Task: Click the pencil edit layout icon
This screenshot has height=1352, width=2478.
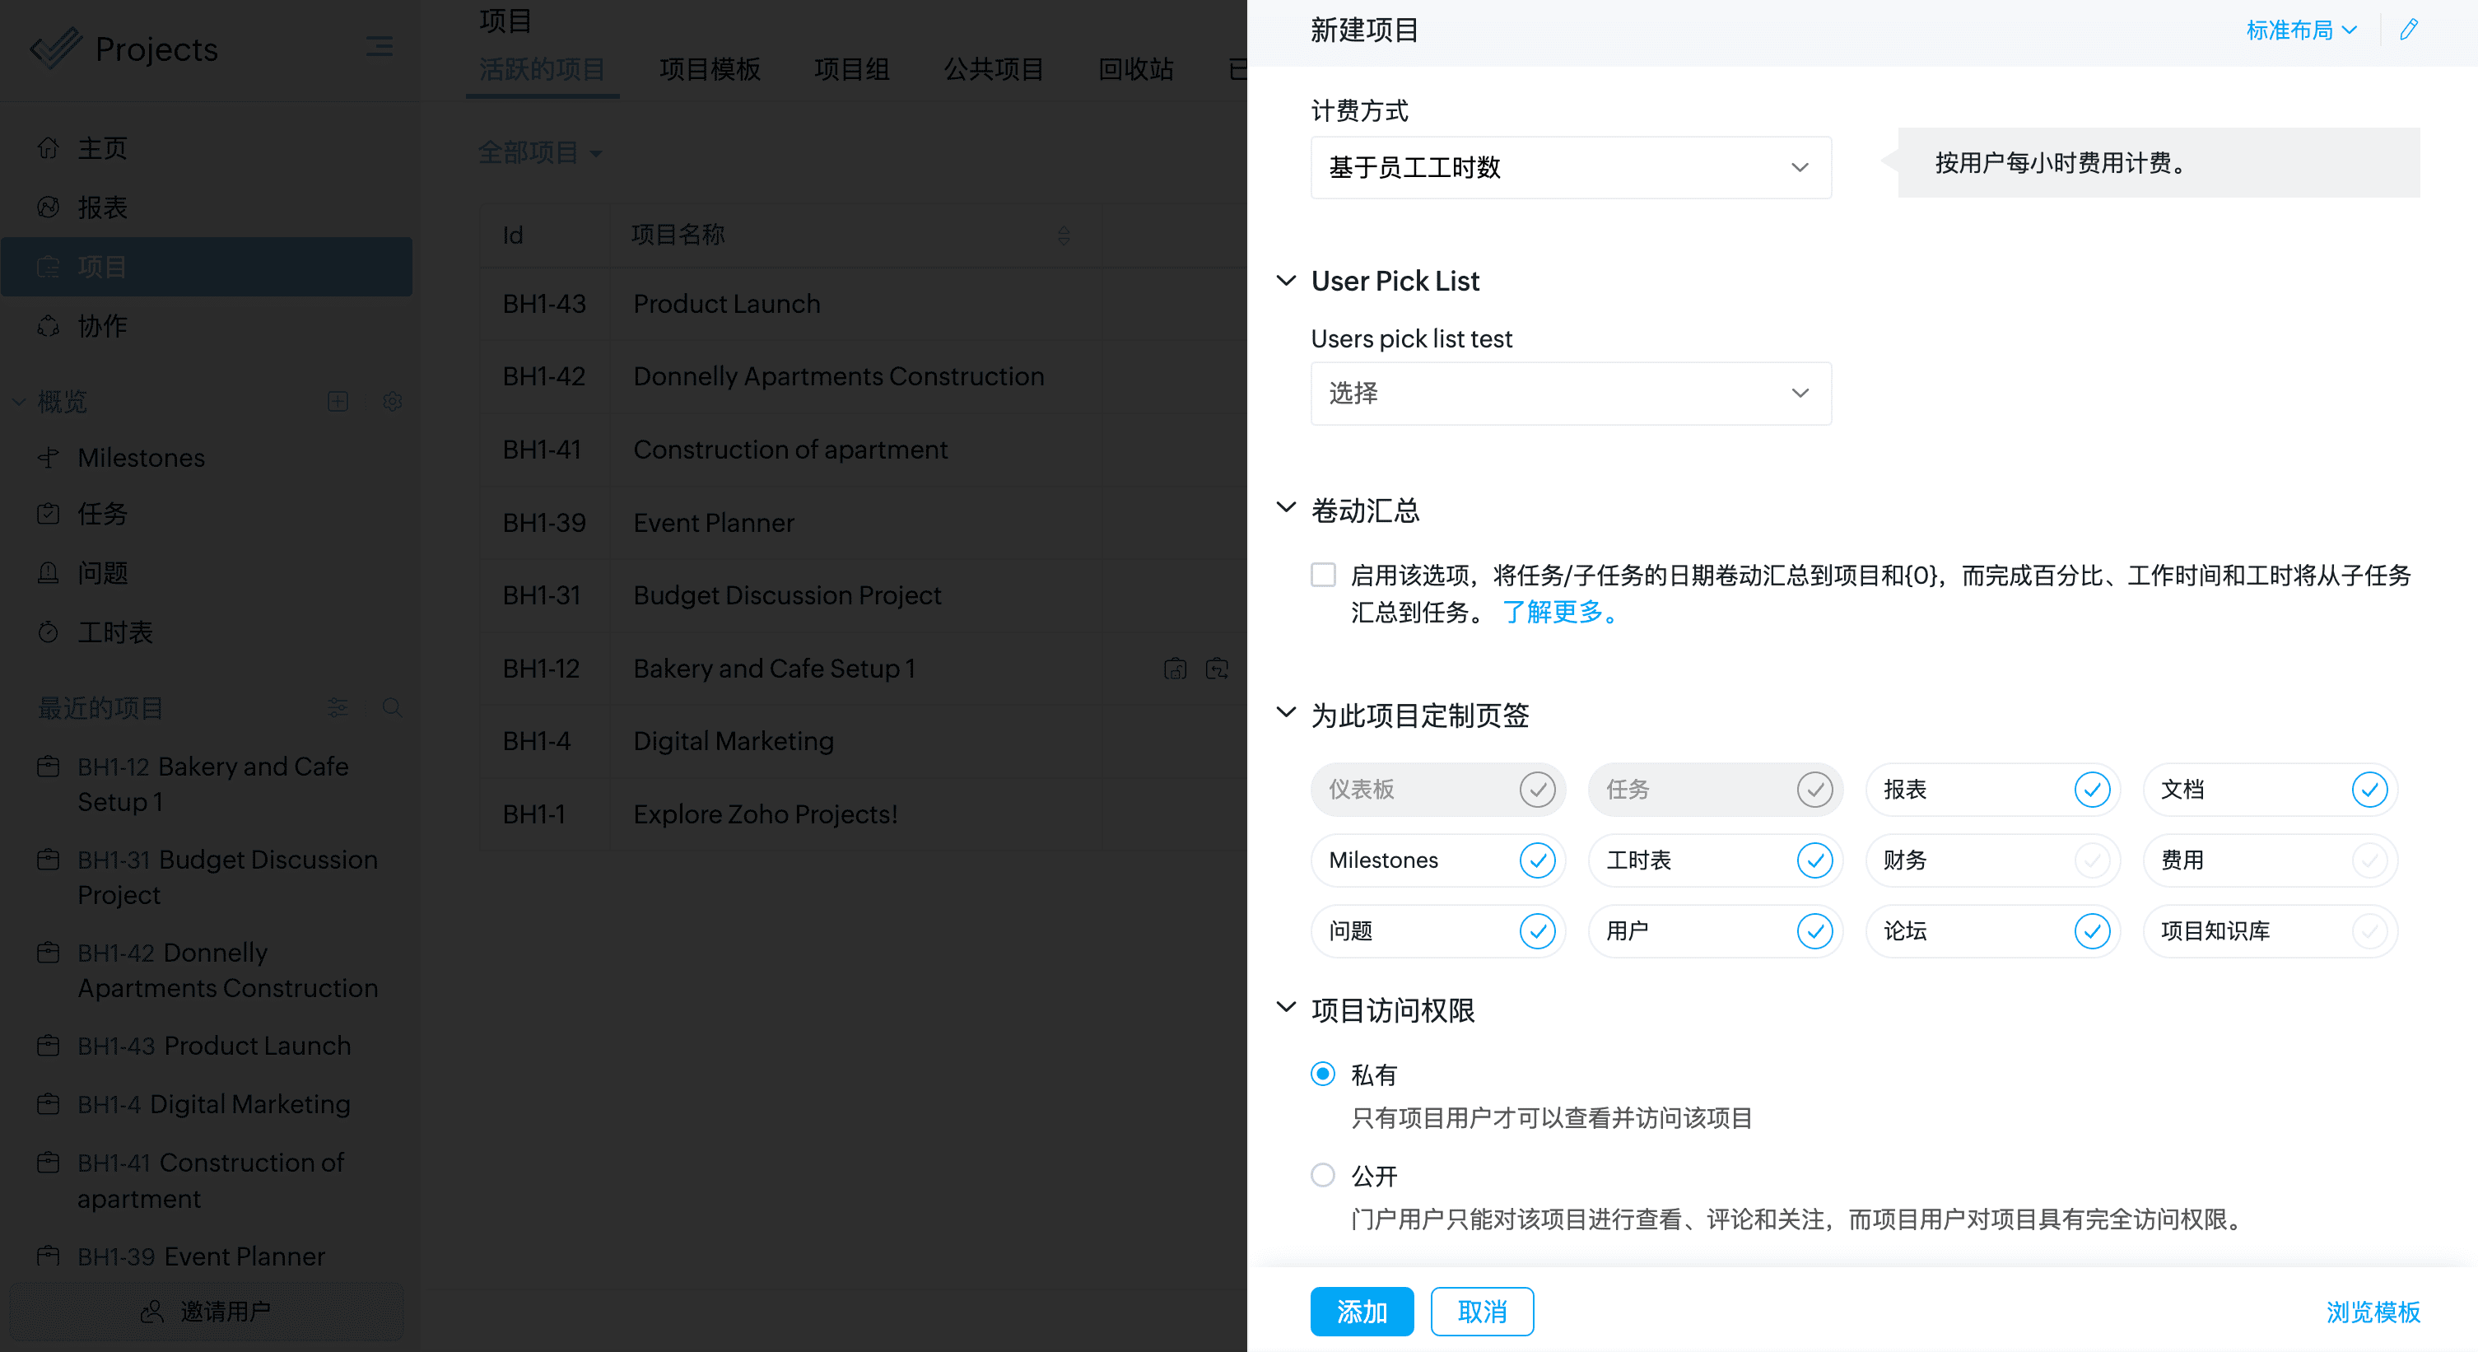Action: [x=2408, y=30]
